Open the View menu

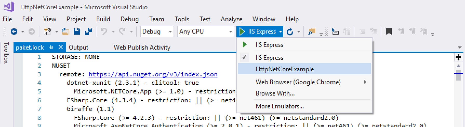click(x=50, y=19)
